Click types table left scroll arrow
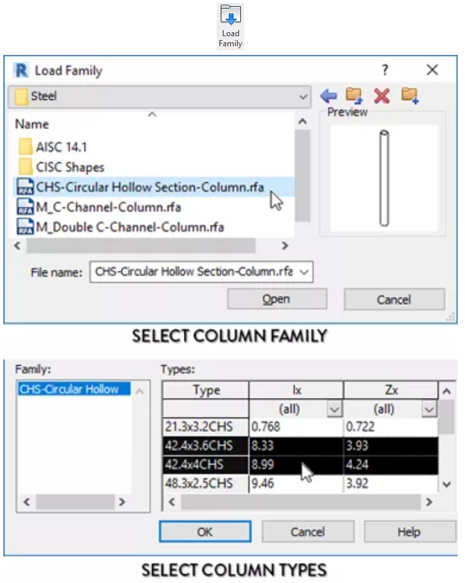Viewport: 465px width, 583px height. pyautogui.click(x=172, y=503)
